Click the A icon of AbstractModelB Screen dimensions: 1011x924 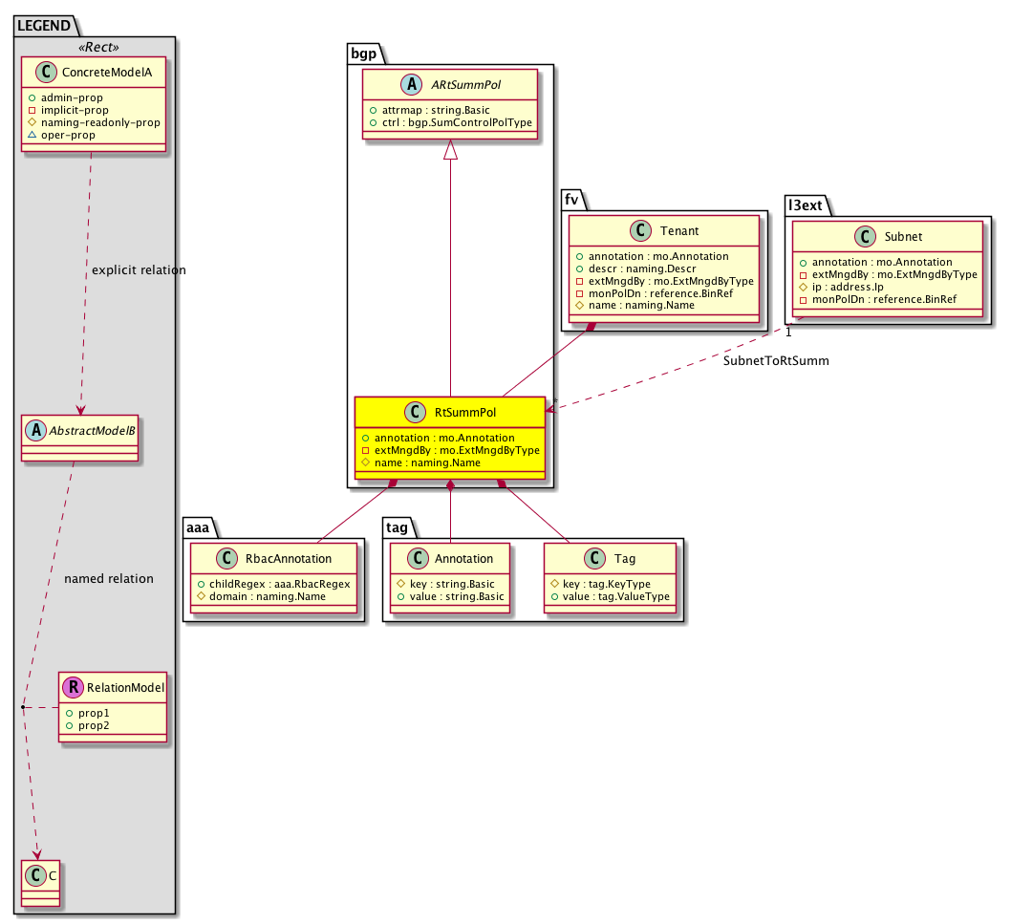pos(33,429)
